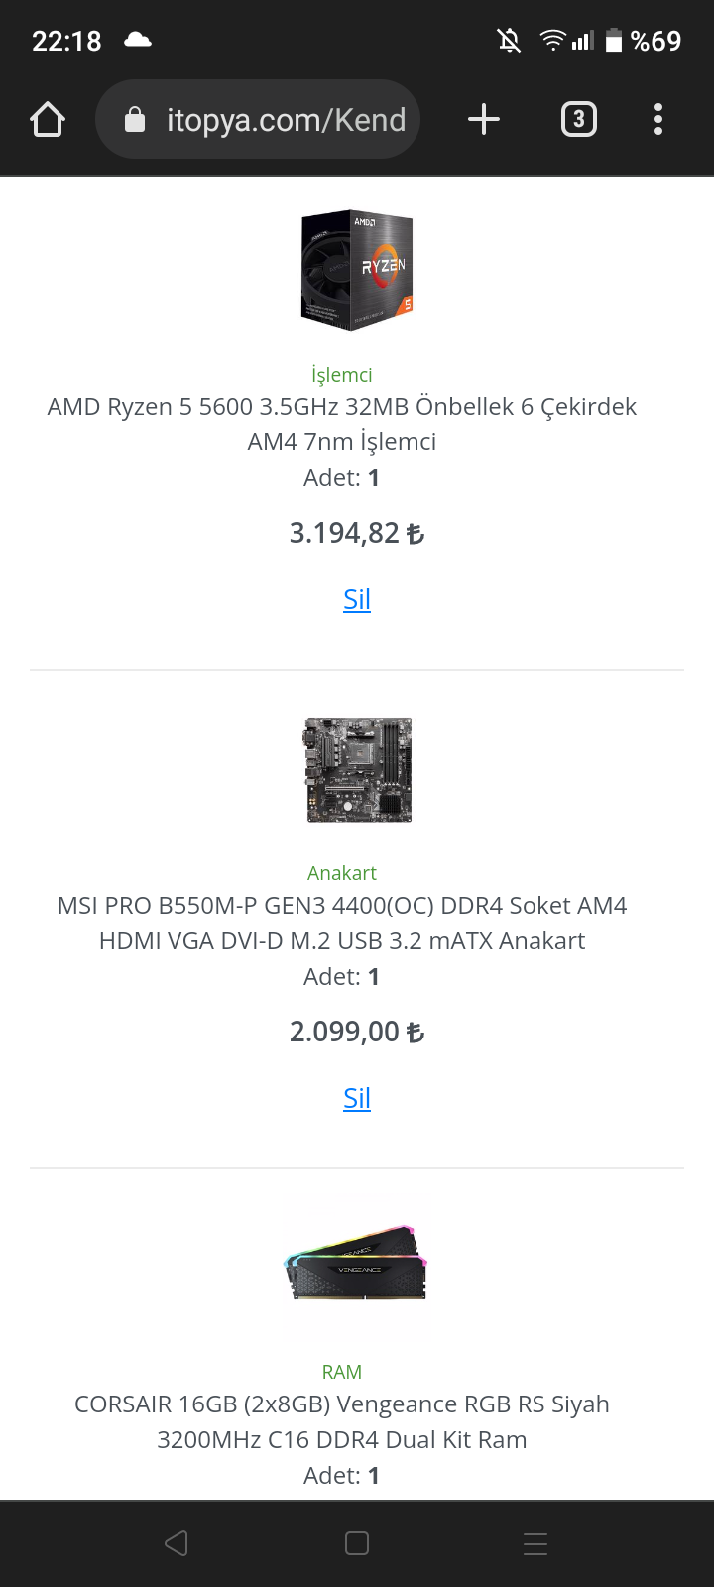Open the AMD Ryzen 5 box thumbnail
This screenshot has height=1587, width=714.
(357, 270)
